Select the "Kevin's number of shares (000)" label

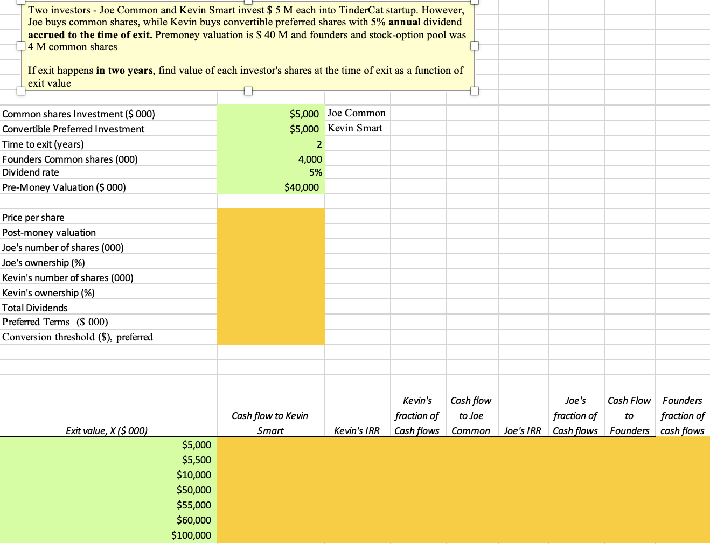[x=68, y=278]
